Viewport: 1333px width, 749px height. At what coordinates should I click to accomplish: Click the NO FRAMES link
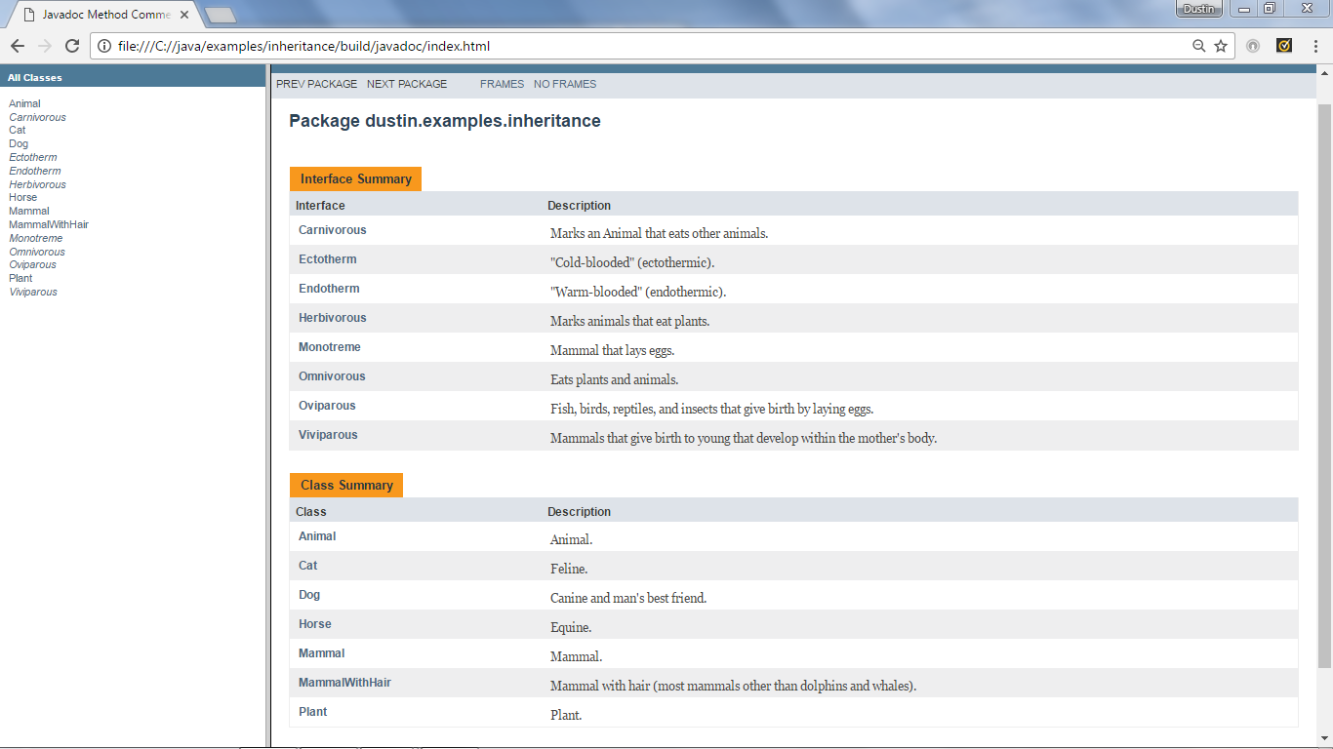[x=565, y=84]
